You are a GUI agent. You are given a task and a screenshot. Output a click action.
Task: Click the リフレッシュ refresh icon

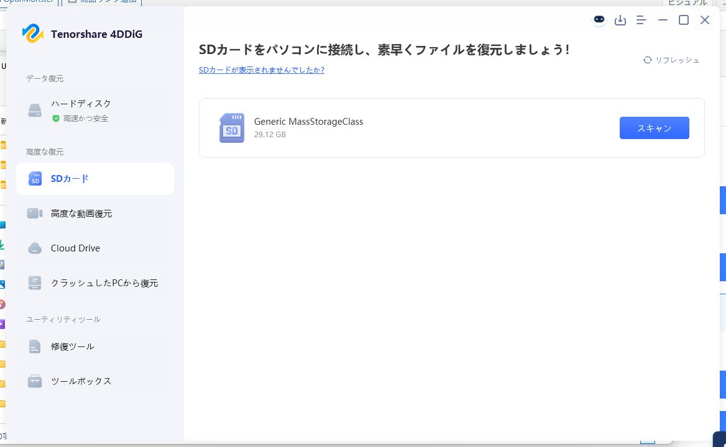click(x=648, y=60)
